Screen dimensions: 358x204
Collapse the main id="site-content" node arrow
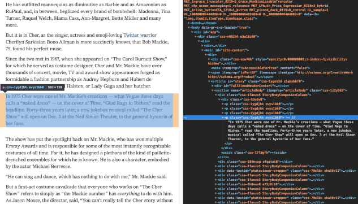click(202, 50)
